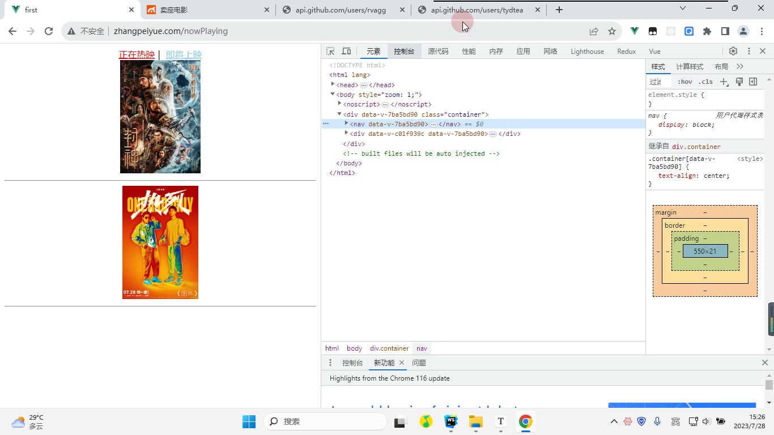
Task: Expand the div data-v-c01f939c node
Action: pos(347,133)
